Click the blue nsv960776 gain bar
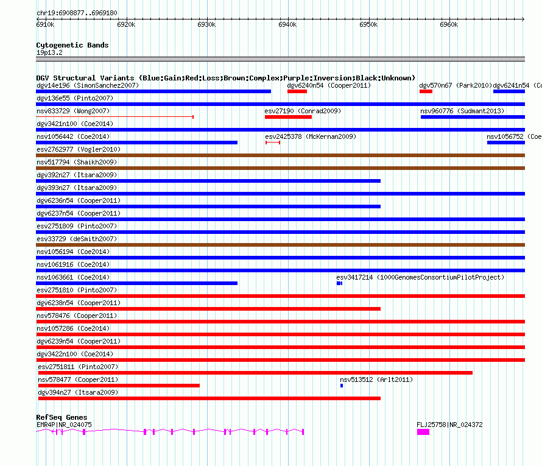 coord(473,117)
